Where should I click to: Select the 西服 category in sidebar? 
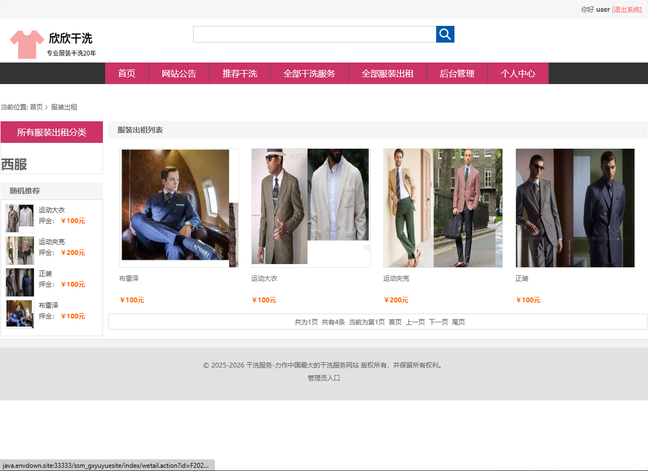(x=14, y=165)
